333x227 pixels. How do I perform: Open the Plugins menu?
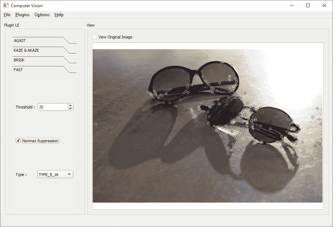tap(22, 15)
